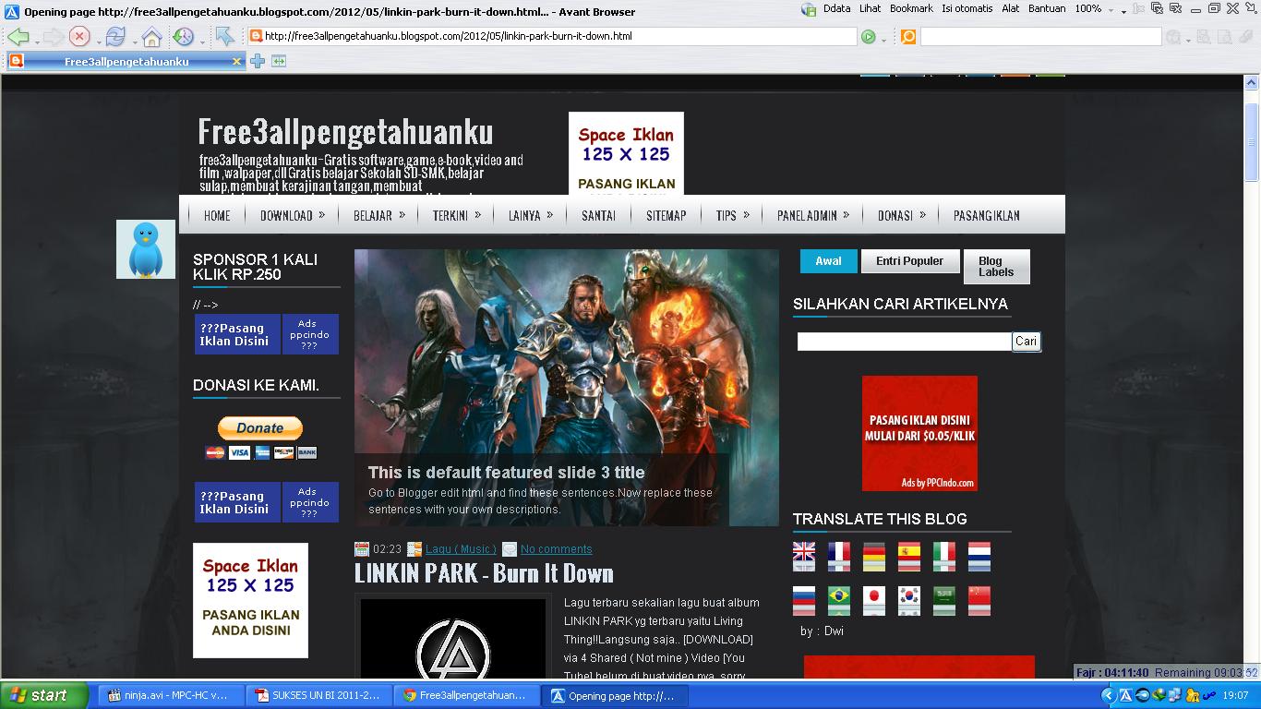The height and width of the screenshot is (709, 1261).
Task: Open the Lagu ( Music ) label link
Action: (461, 549)
